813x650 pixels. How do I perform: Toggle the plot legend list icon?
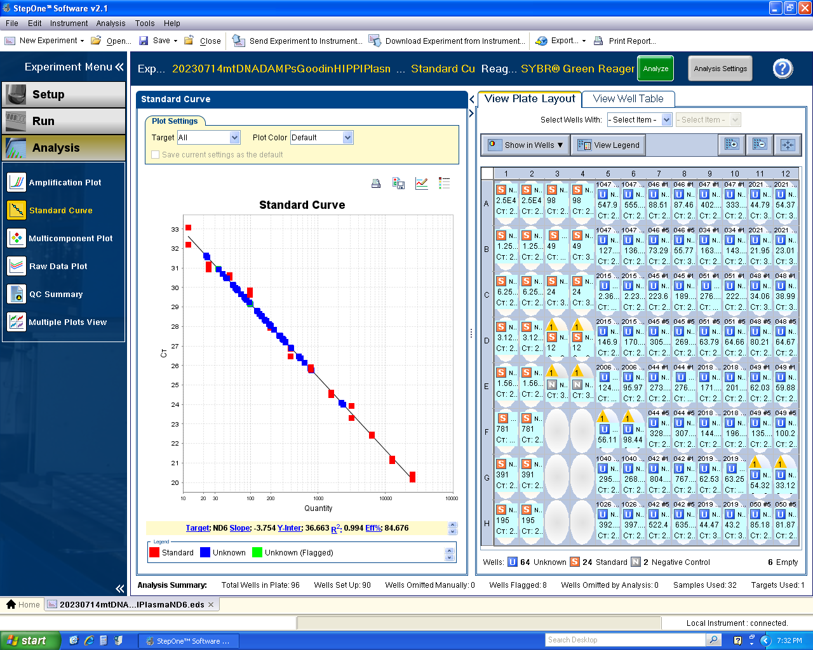tap(445, 183)
